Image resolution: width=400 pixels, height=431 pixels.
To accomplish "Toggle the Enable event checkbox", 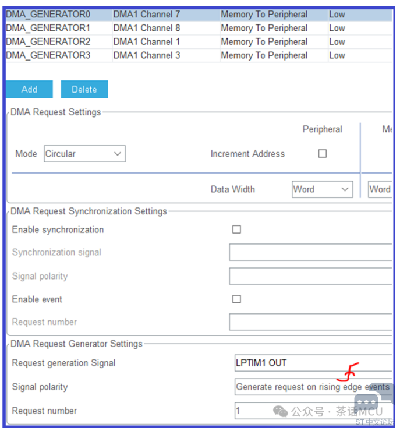I will 236,299.
